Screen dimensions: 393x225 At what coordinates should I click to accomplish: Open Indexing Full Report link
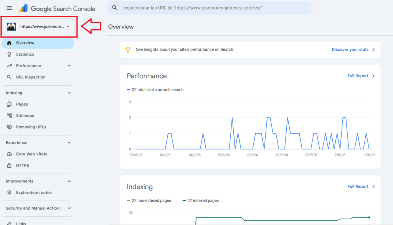click(358, 186)
